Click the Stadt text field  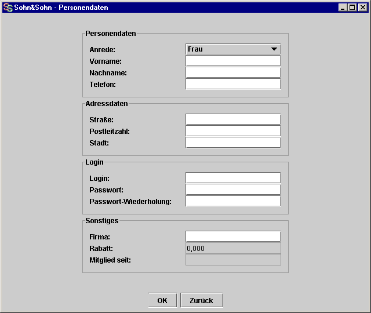point(233,143)
